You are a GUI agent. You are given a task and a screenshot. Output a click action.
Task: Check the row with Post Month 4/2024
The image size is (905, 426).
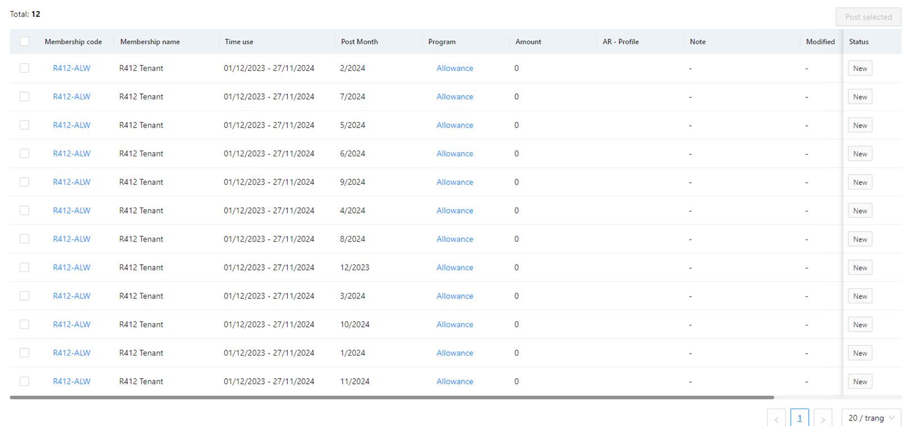pos(24,210)
